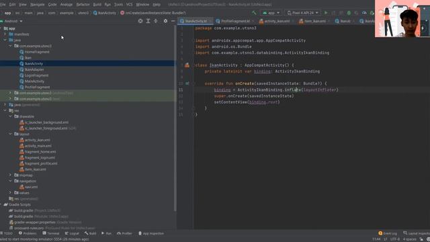Open the Tools menu
Screen dimensions: 430x242
pos(118,5)
